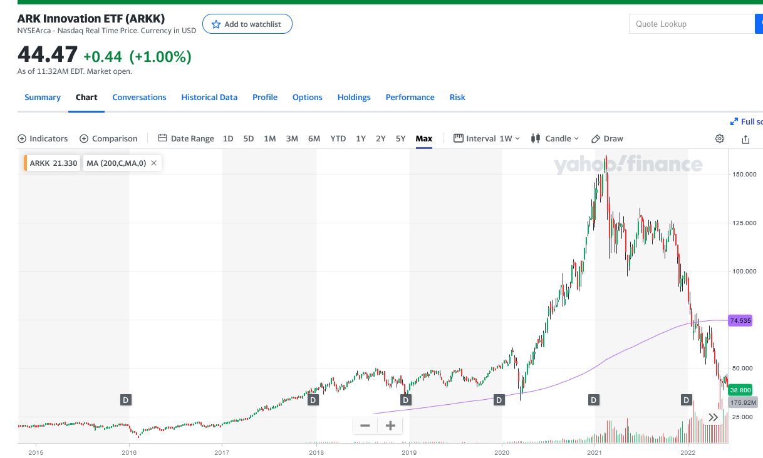Open the Profile tab

click(x=265, y=98)
